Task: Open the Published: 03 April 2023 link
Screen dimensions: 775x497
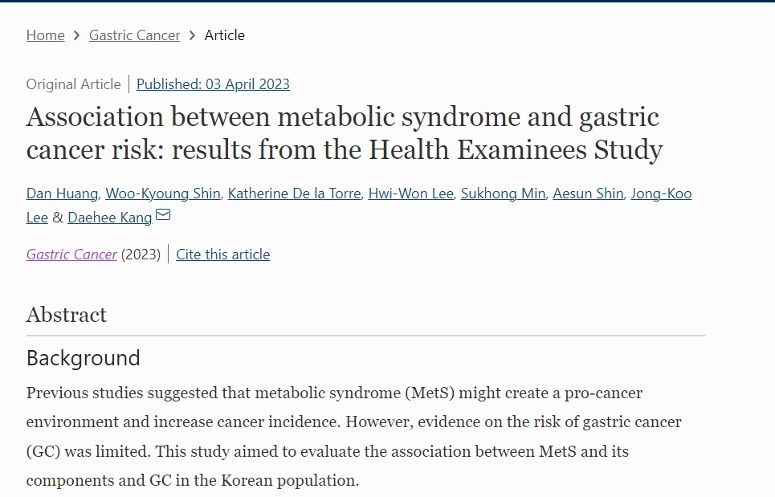Action: [x=213, y=84]
